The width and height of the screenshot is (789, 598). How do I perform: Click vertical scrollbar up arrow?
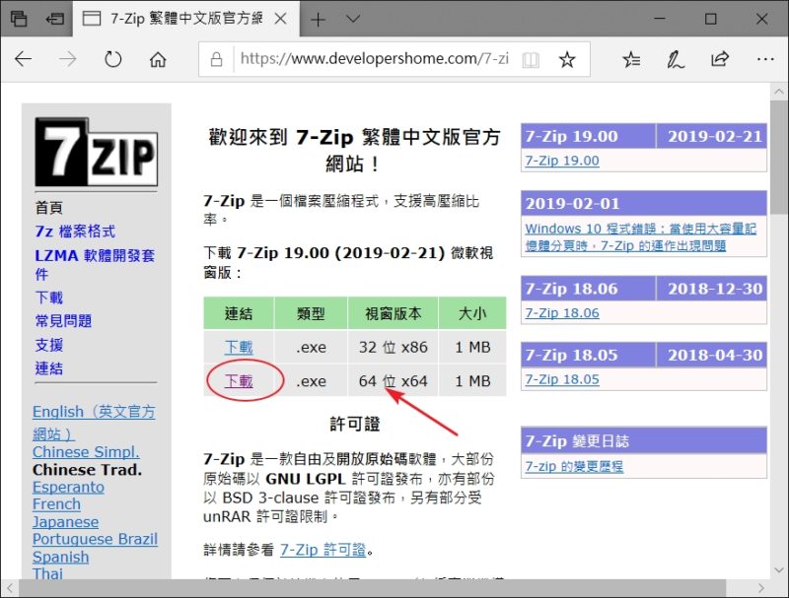click(779, 92)
